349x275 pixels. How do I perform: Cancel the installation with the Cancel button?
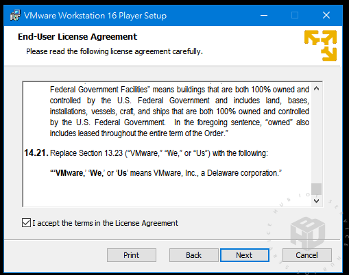coord(307,255)
